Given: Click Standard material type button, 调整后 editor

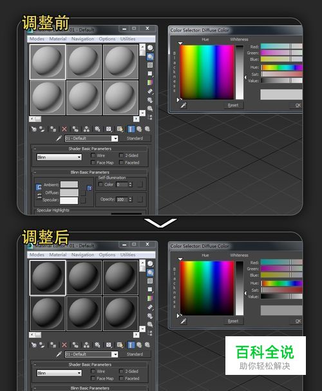Looking at the screenshot, I should point(135,354).
